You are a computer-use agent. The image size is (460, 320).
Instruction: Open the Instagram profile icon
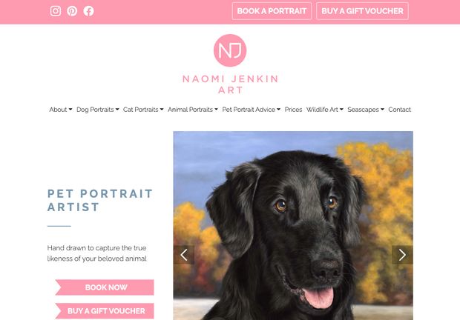tap(56, 11)
